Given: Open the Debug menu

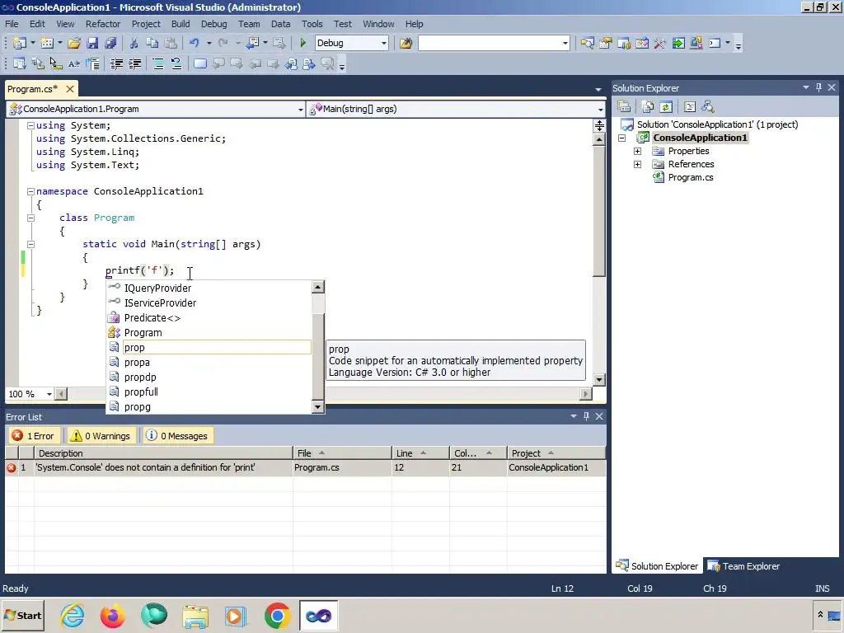Looking at the screenshot, I should point(213,24).
